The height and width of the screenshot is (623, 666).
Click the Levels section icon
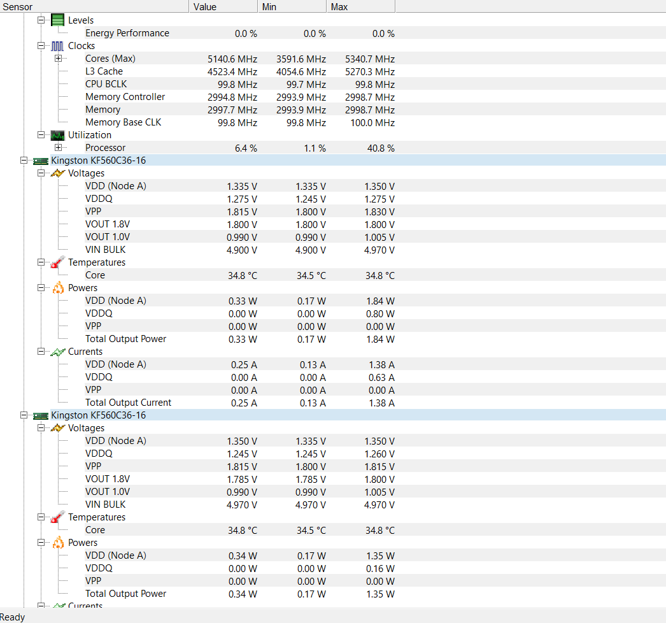(57, 20)
